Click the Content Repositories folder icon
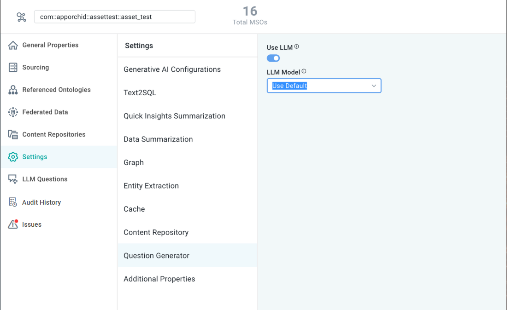The width and height of the screenshot is (507, 310). coord(13,134)
